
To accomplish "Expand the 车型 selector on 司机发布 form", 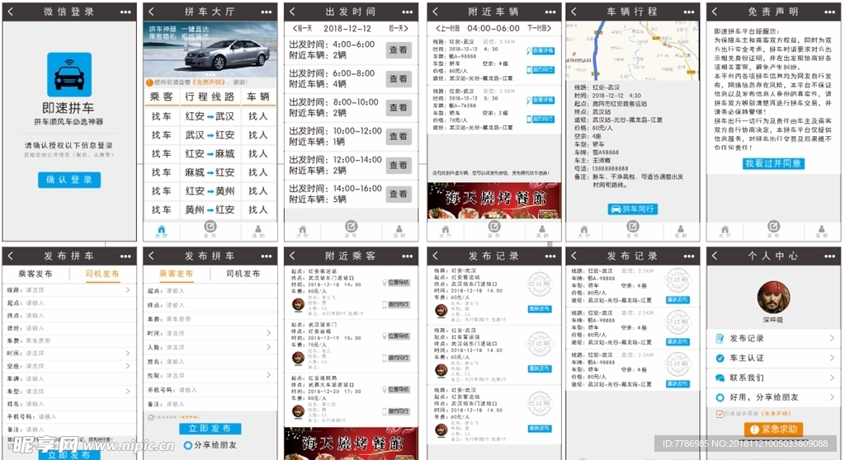I will click(x=128, y=391).
